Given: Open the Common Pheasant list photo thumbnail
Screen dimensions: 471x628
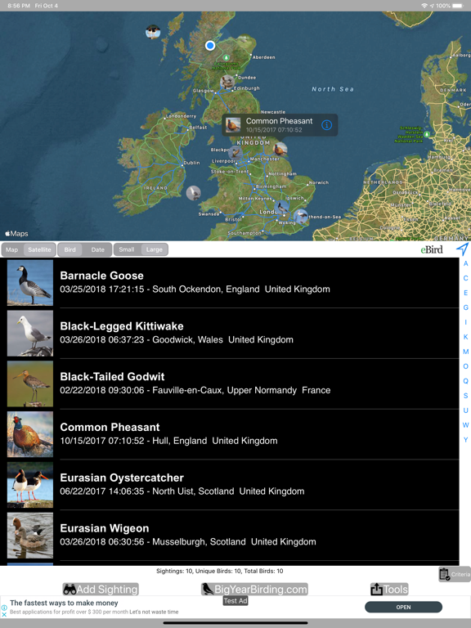Looking at the screenshot, I should click(x=30, y=434).
